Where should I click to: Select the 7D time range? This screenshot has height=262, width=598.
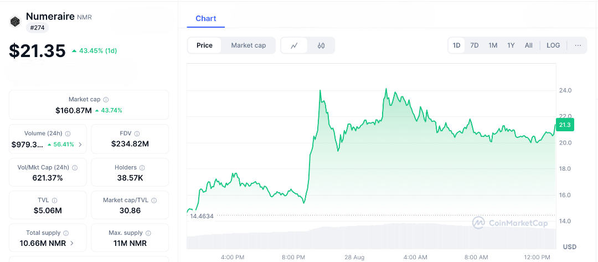(x=475, y=45)
